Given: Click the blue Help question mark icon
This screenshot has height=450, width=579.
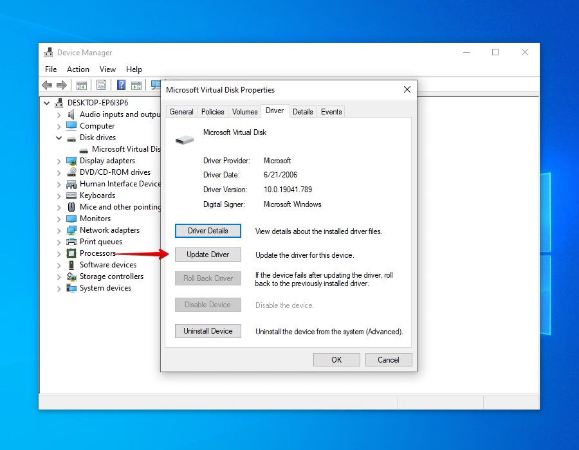Looking at the screenshot, I should (121, 85).
